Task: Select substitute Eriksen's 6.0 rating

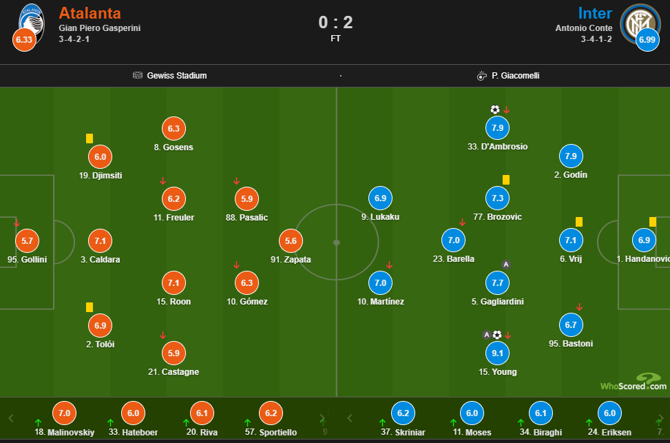Action: coord(609,413)
